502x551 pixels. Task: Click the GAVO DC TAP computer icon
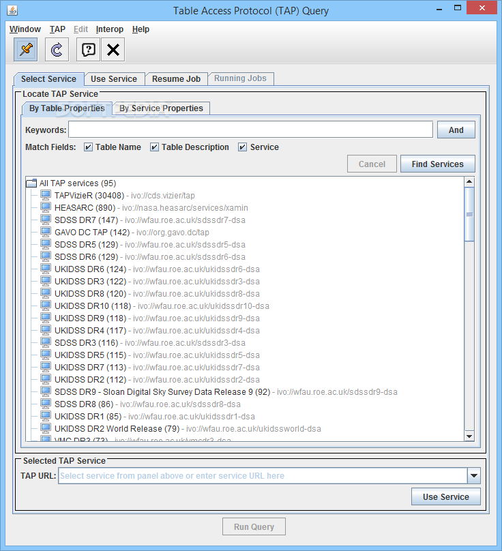tap(46, 232)
